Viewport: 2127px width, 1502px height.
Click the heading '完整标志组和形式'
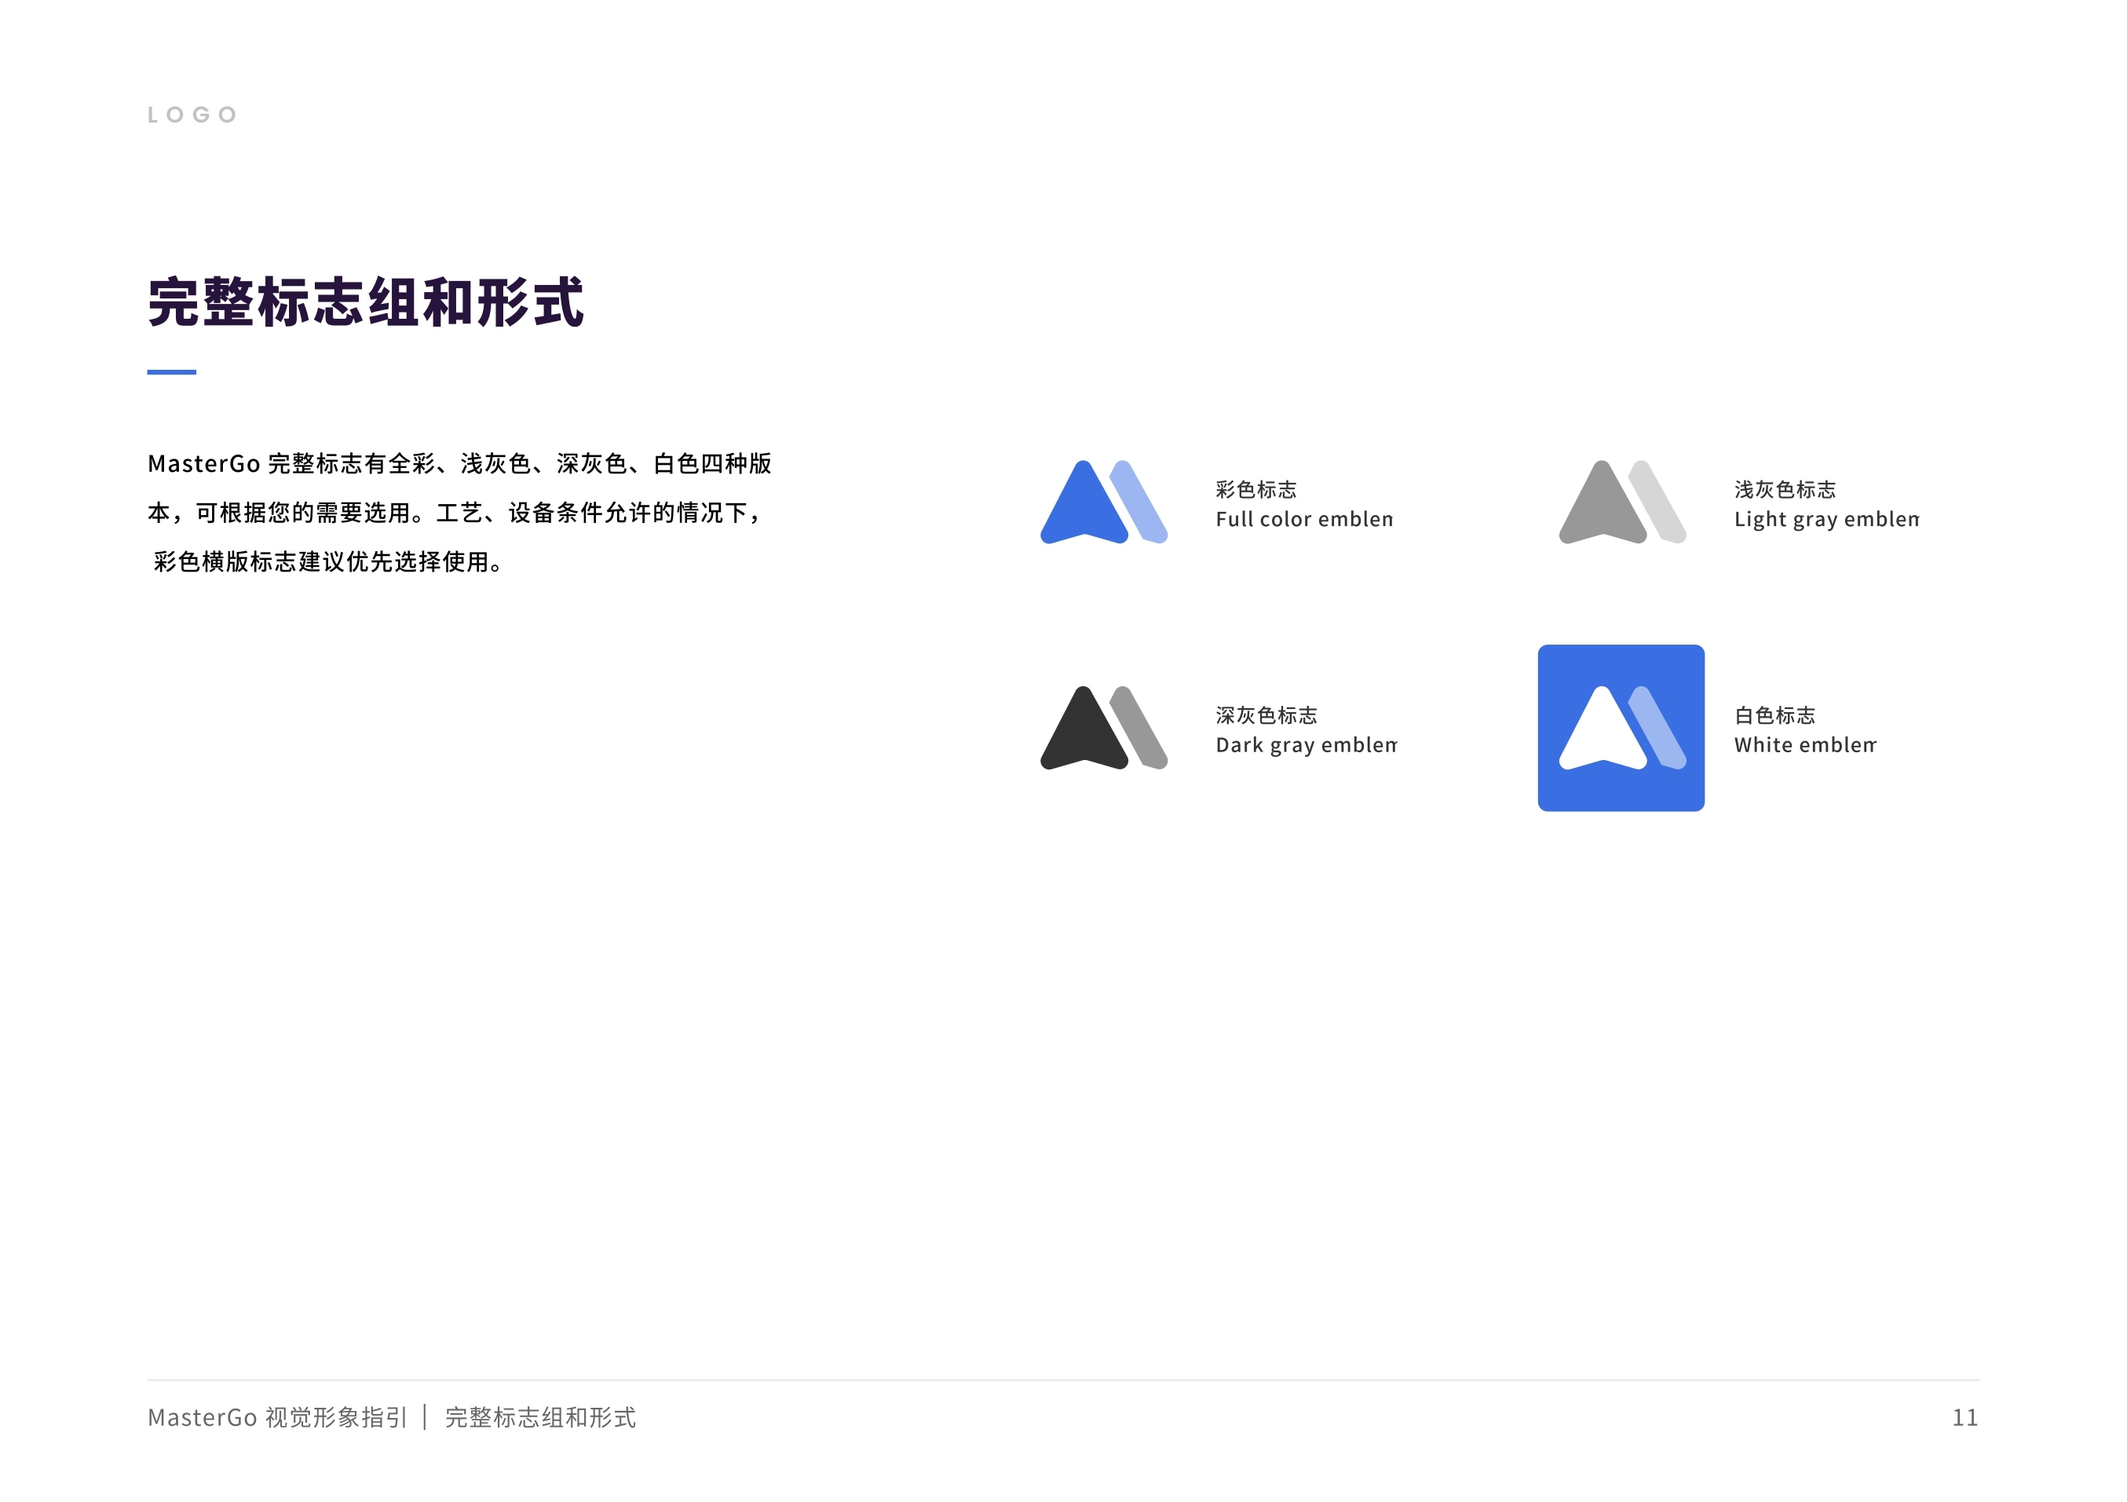point(366,302)
